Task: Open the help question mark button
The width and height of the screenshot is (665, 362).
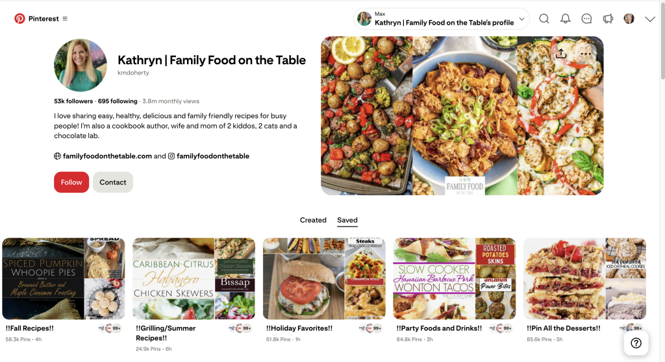Action: [636, 343]
